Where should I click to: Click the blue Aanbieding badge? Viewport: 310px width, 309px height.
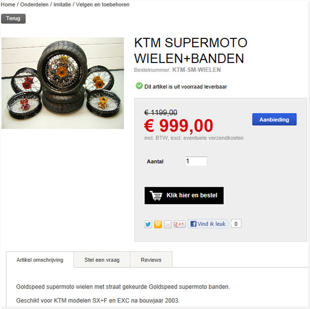[275, 119]
